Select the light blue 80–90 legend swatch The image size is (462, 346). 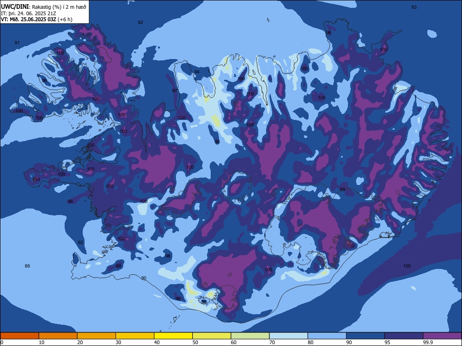(x=327, y=336)
